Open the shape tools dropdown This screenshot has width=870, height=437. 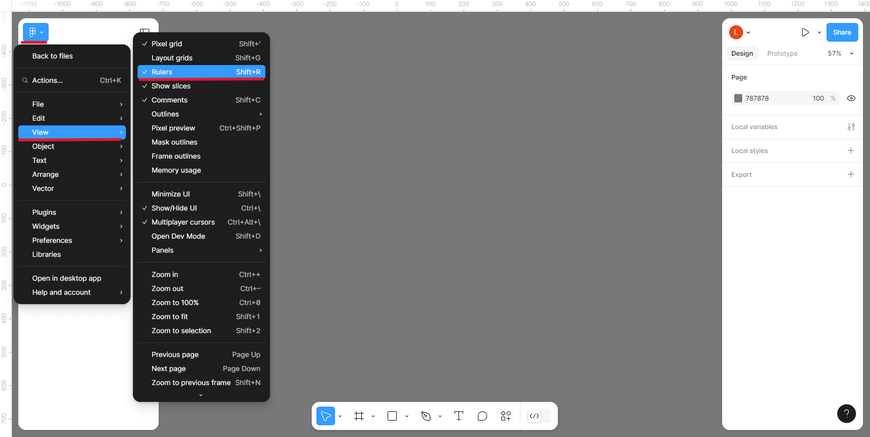click(x=407, y=416)
